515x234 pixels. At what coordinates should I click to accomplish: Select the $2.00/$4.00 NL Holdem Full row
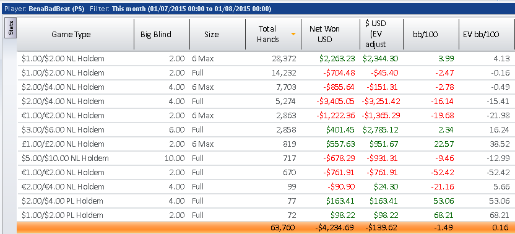266,102
